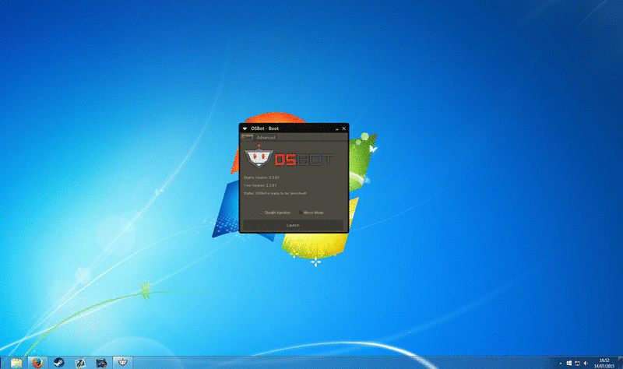The image size is (623, 369).
Task: Open the pencil notepad taskbar icon
Action: [x=80, y=363]
